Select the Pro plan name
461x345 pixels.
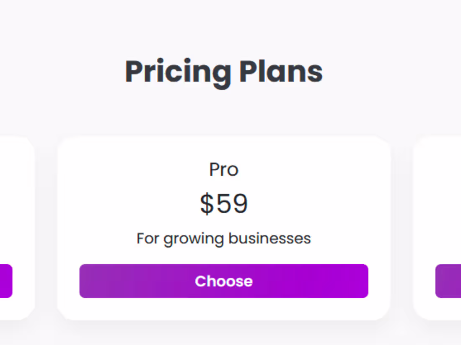(224, 169)
